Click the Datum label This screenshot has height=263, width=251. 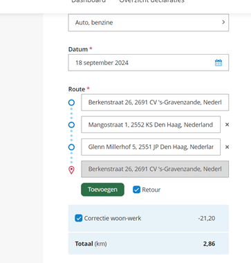click(78, 49)
